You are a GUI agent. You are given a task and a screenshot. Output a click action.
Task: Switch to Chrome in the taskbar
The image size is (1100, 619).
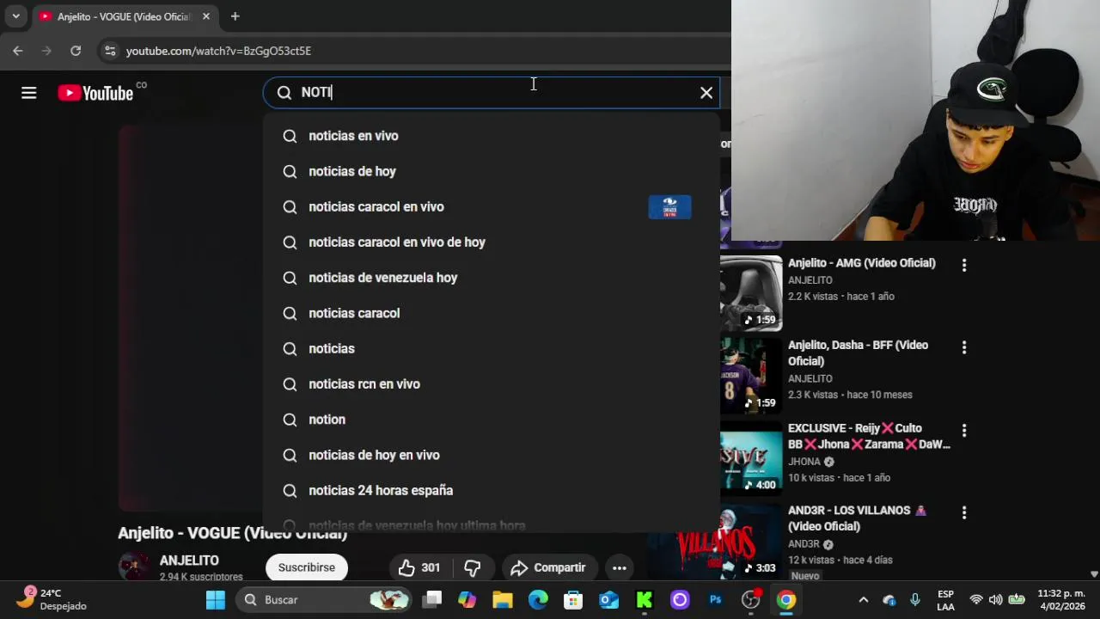pyautogui.click(x=786, y=600)
